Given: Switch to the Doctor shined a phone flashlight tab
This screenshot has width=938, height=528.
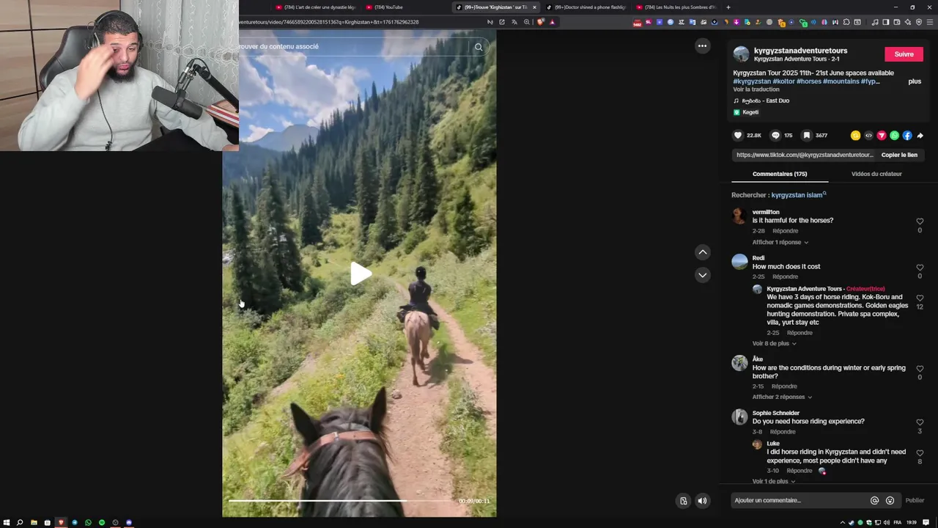Looking at the screenshot, I should point(586,7).
